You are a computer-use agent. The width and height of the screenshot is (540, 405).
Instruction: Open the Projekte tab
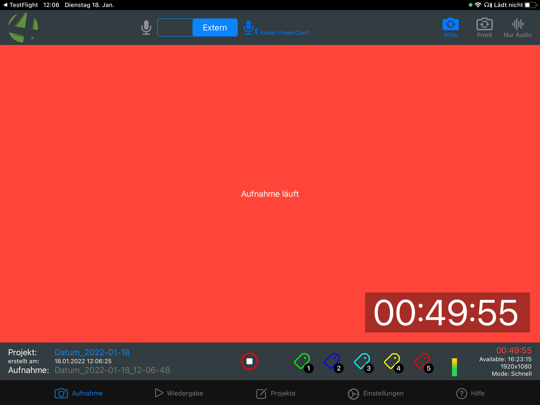(276, 393)
